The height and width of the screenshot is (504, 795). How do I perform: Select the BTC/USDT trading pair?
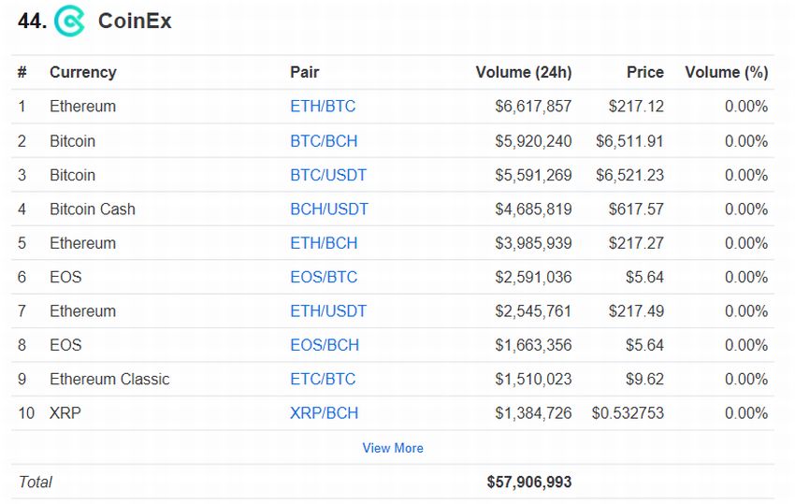328,175
